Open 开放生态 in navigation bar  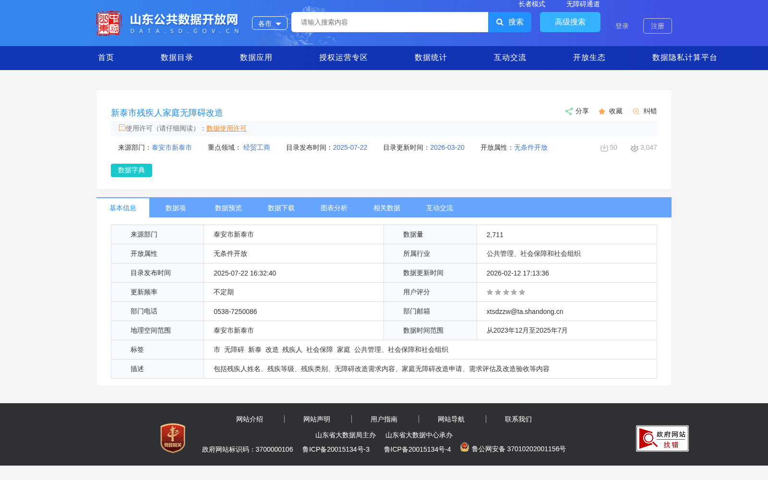[x=589, y=58]
